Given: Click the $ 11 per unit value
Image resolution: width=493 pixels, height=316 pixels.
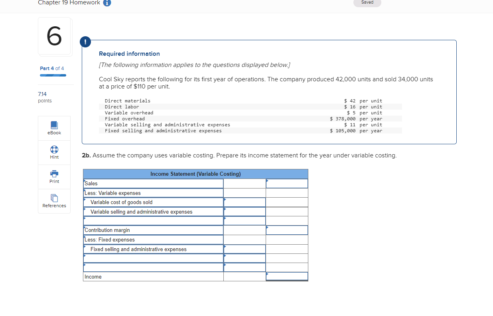Looking at the screenshot, I should [x=363, y=125].
